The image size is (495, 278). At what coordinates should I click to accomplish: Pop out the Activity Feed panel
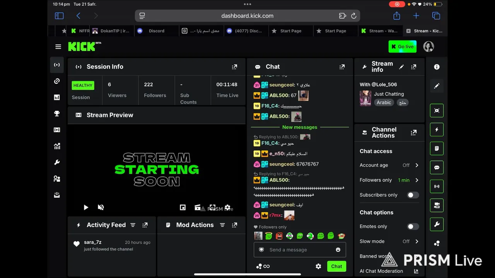coord(145,225)
